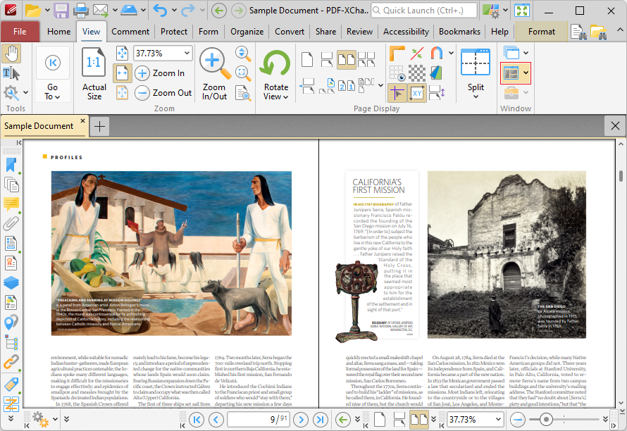The height and width of the screenshot is (431, 627).
Task: Click the Zoom In button
Action: click(x=160, y=73)
